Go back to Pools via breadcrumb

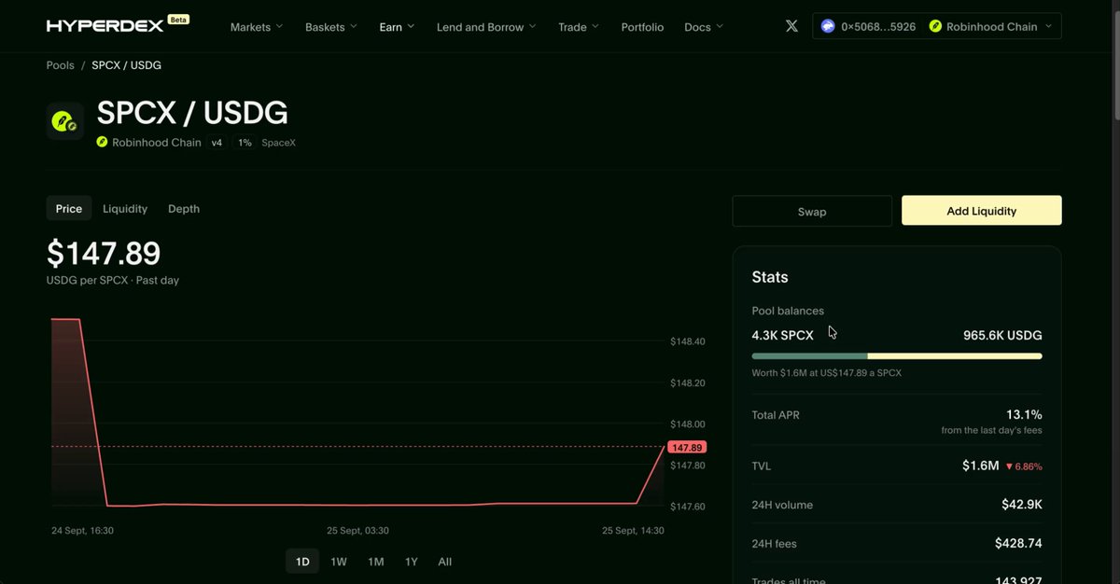click(61, 65)
